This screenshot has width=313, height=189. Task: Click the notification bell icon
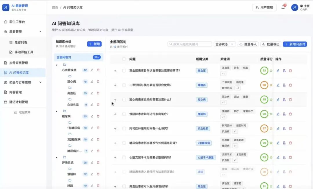click(283, 8)
